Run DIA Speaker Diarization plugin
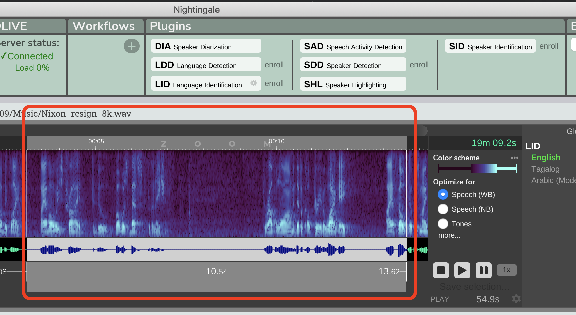Image resolution: width=576 pixels, height=315 pixels. pyautogui.click(x=205, y=46)
